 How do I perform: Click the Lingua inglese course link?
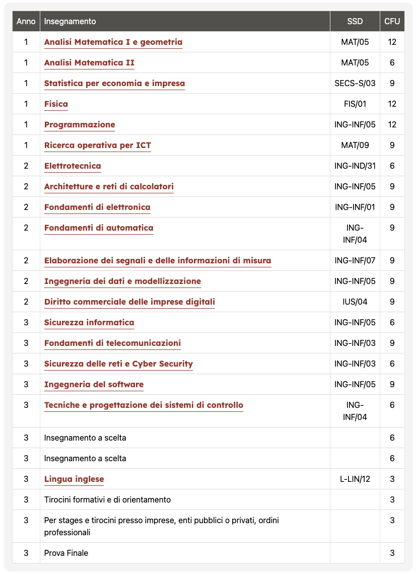point(74,479)
